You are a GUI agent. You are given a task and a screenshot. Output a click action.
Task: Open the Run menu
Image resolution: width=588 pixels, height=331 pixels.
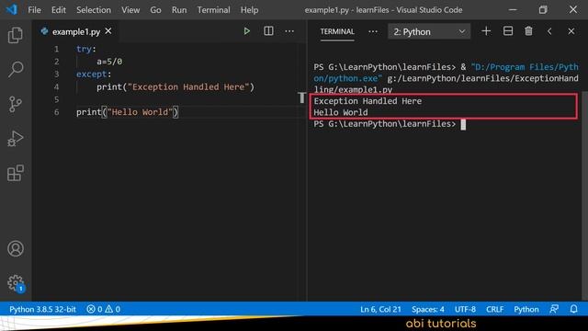click(179, 10)
